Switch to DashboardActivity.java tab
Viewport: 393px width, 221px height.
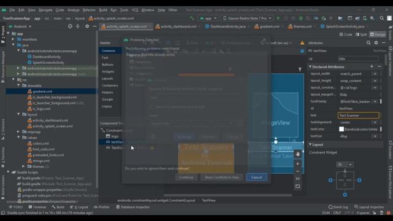coord(228,26)
